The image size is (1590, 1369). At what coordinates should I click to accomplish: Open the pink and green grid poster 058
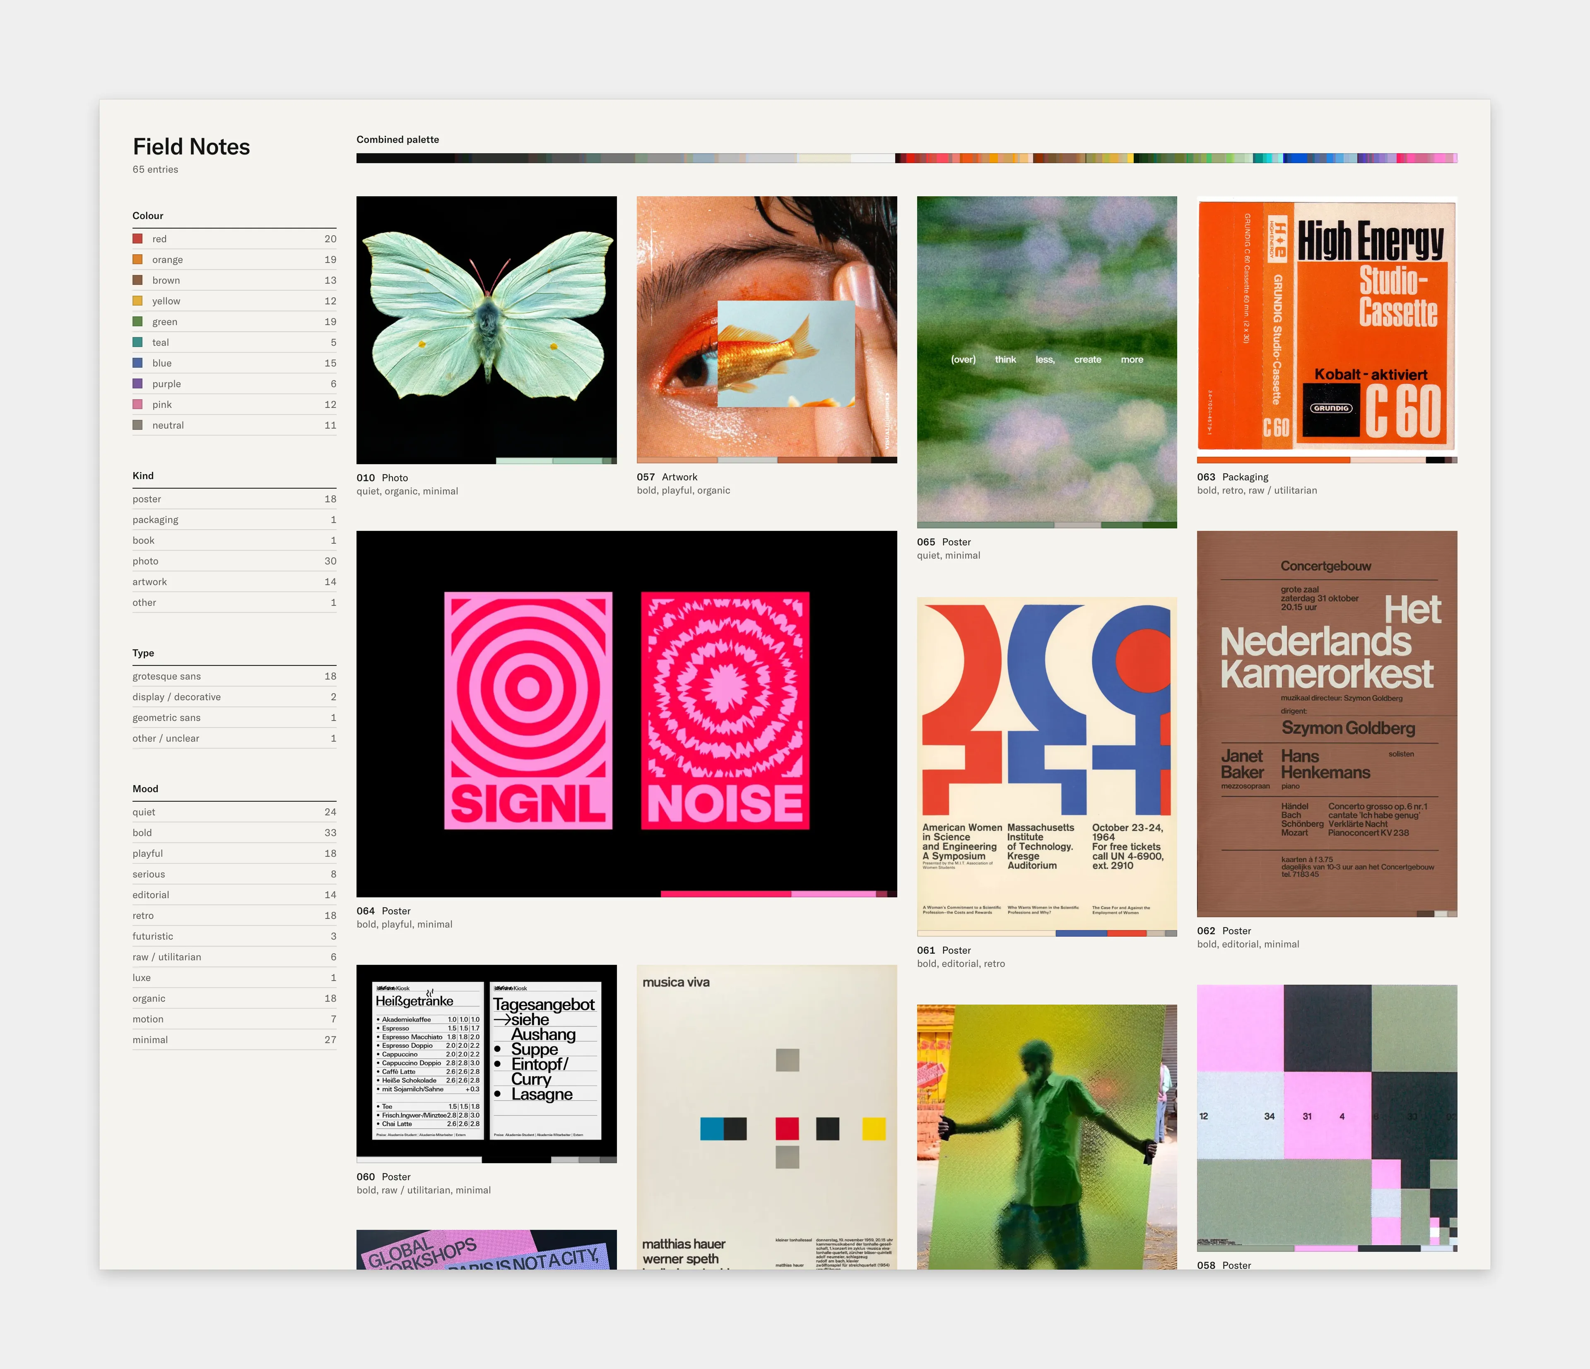point(1327,1118)
